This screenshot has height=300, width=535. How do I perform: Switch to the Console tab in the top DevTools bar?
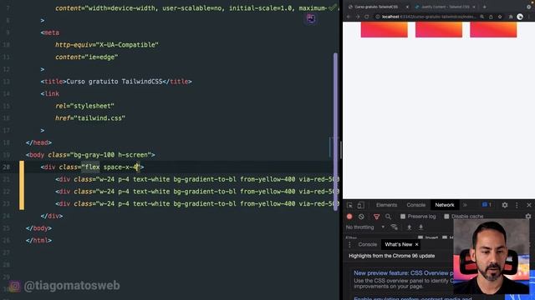[416, 205]
